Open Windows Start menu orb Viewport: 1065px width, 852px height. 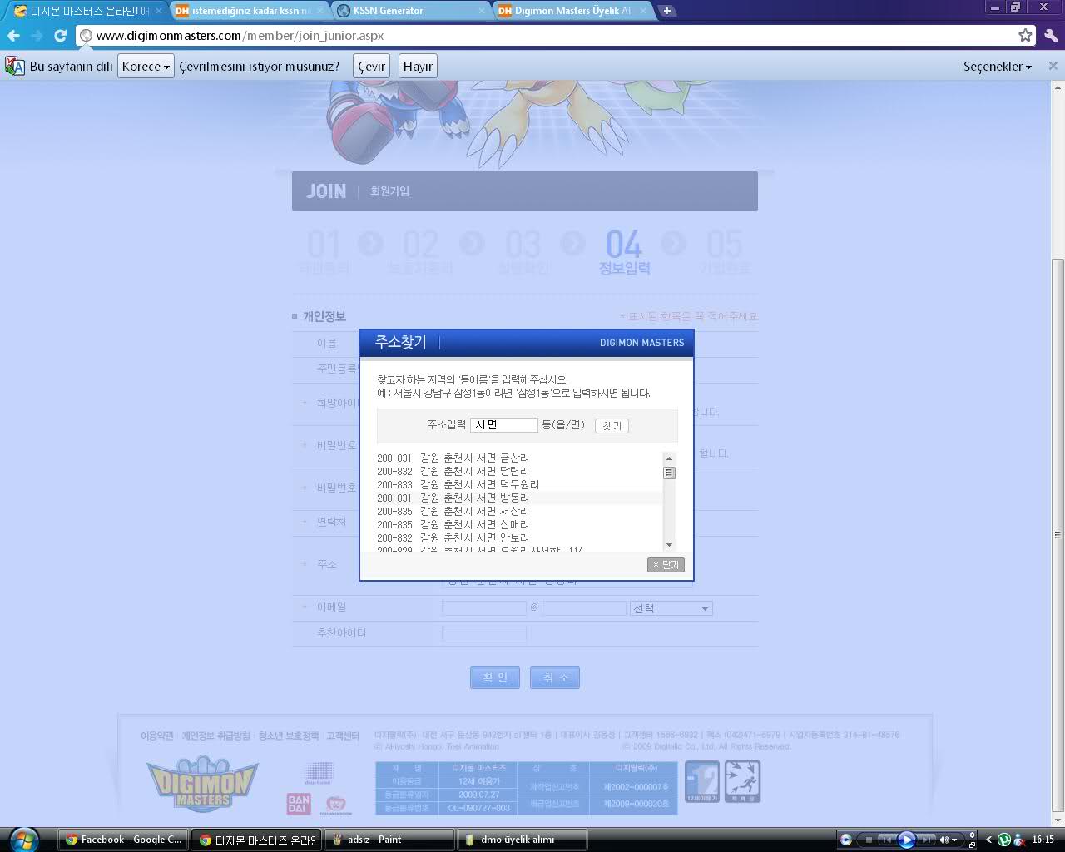coord(23,839)
